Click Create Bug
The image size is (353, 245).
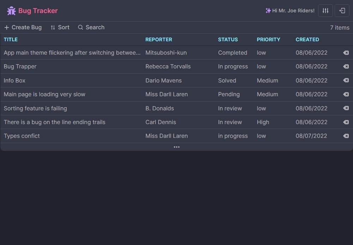[26, 27]
